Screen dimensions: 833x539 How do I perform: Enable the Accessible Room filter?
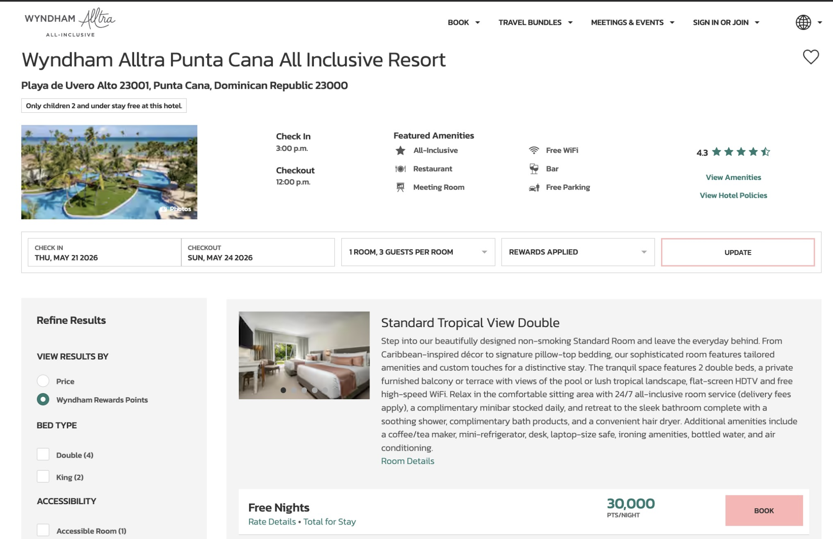[43, 530]
